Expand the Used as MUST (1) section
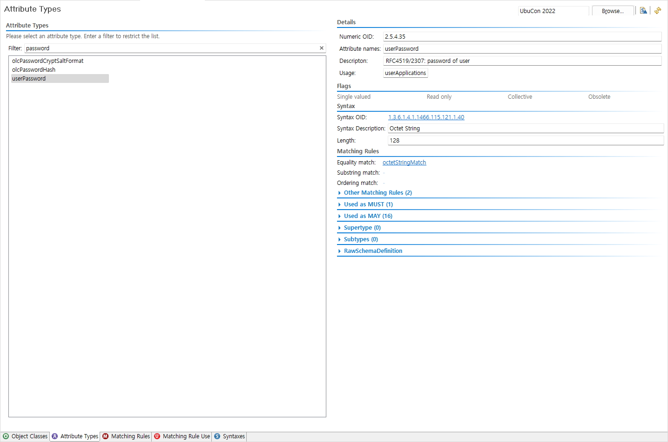The height and width of the screenshot is (442, 668). (x=368, y=204)
